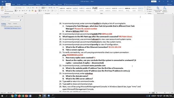174x98 pixels.
Task: Toggle Italic formatting
Action: click(17, 11)
